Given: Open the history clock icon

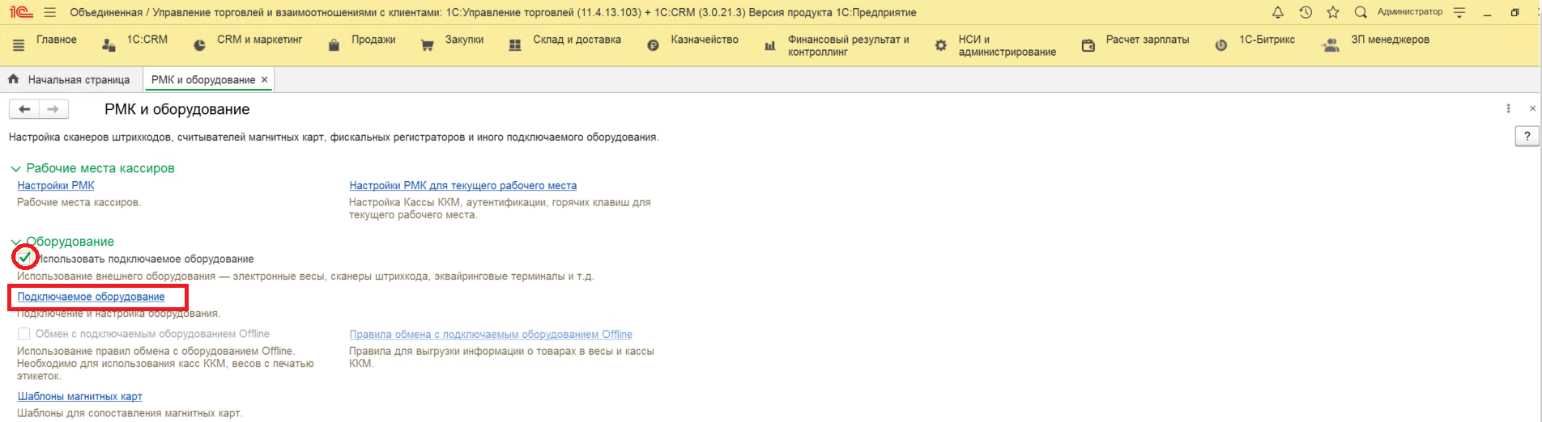Looking at the screenshot, I should (1306, 12).
